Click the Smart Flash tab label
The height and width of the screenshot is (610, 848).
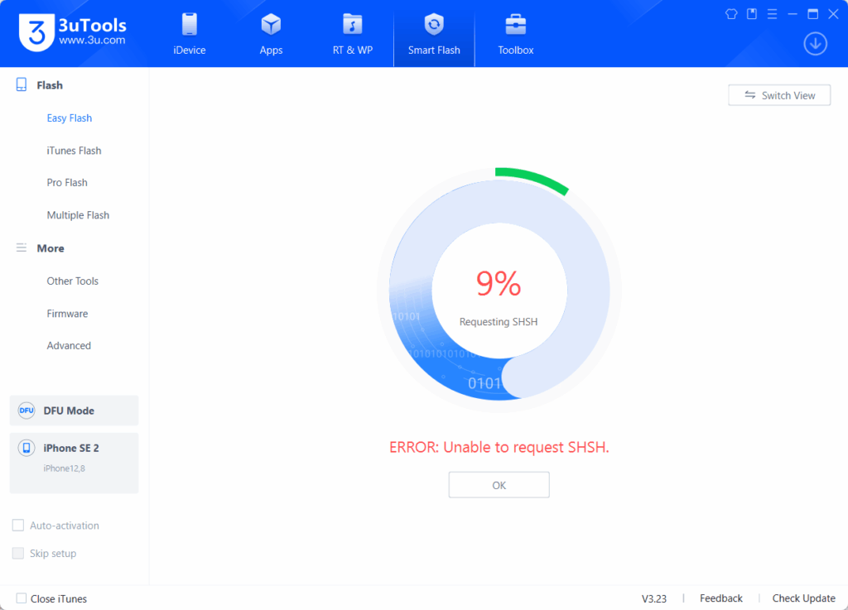(x=434, y=50)
